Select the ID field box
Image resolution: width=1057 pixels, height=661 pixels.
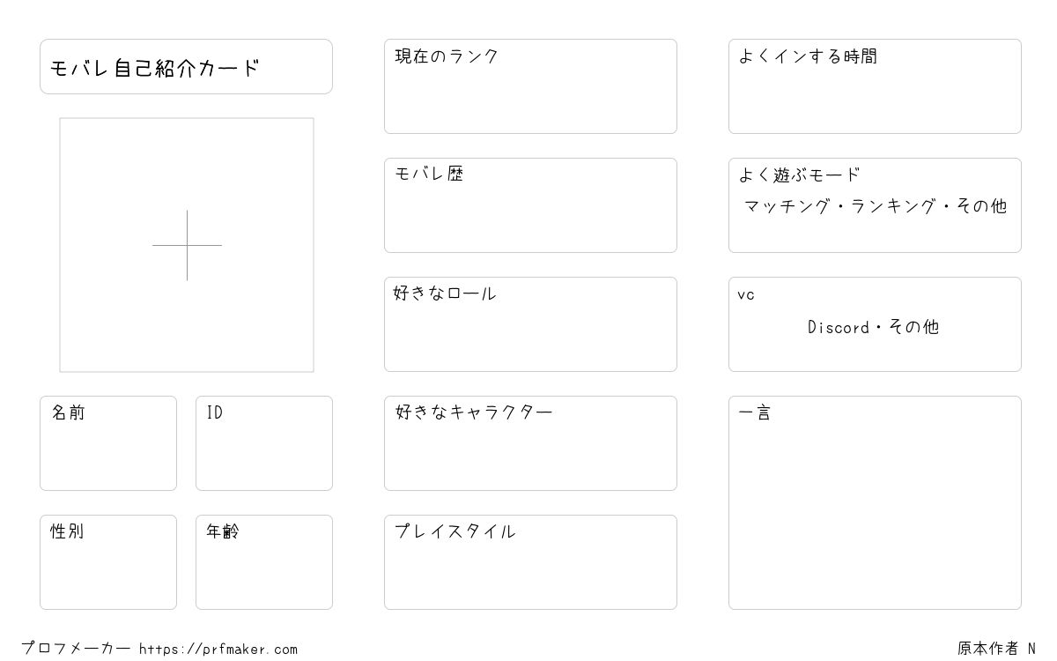click(x=264, y=443)
